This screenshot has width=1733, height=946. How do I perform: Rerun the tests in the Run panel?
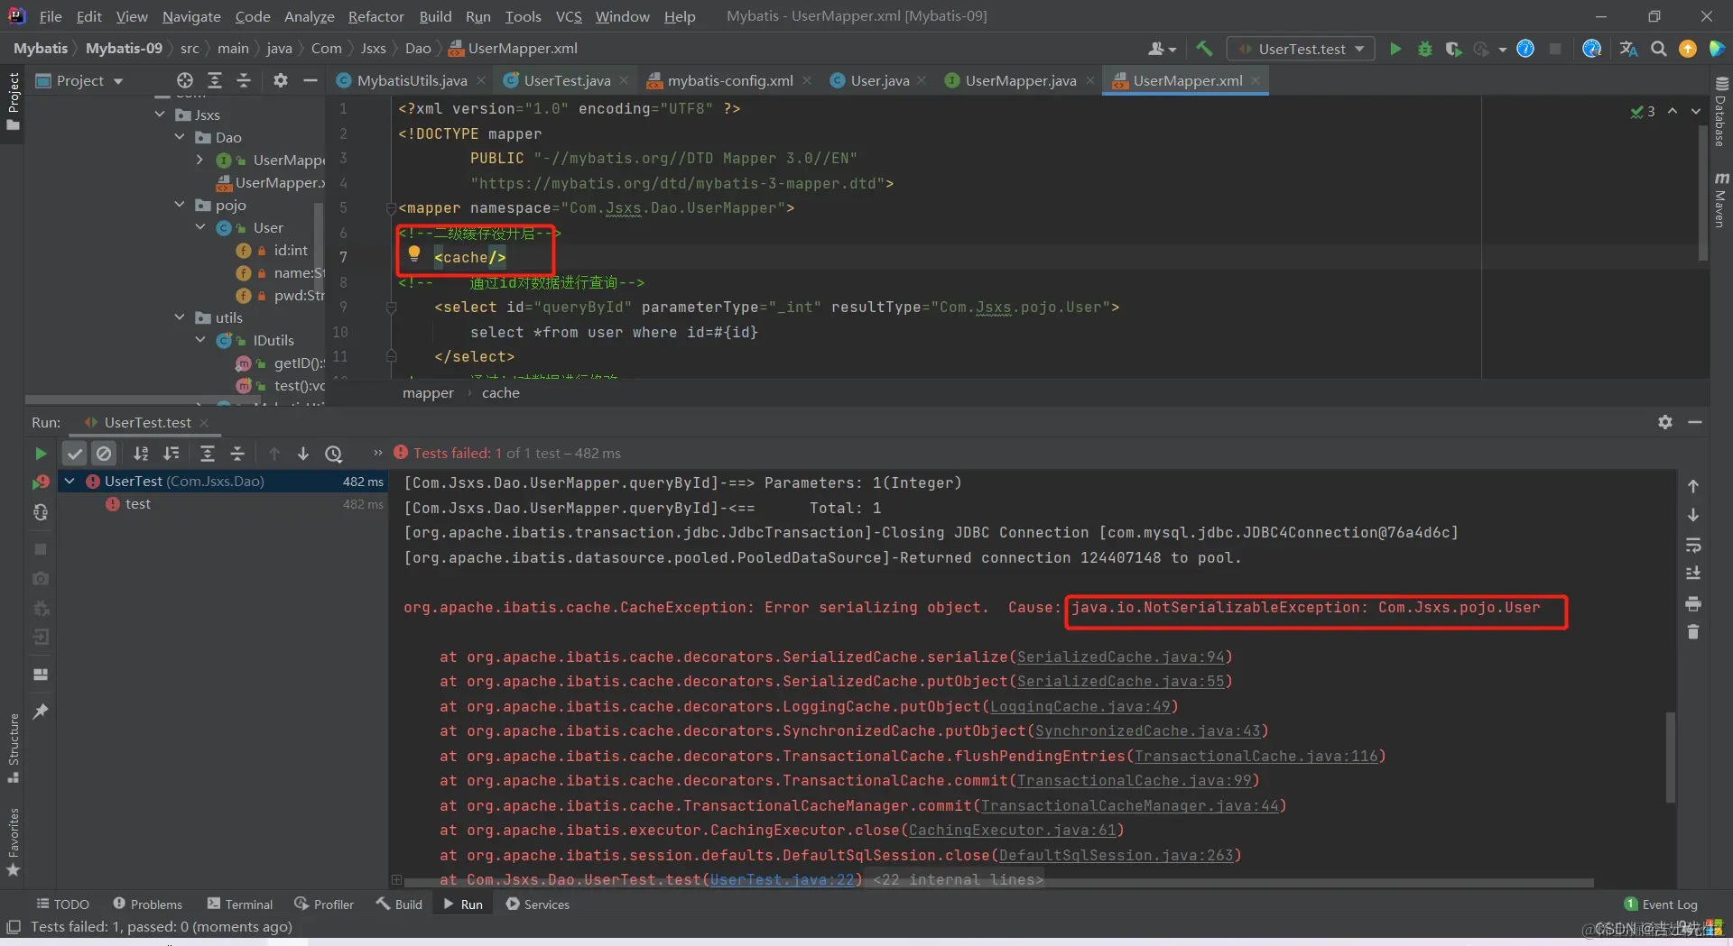(x=41, y=454)
